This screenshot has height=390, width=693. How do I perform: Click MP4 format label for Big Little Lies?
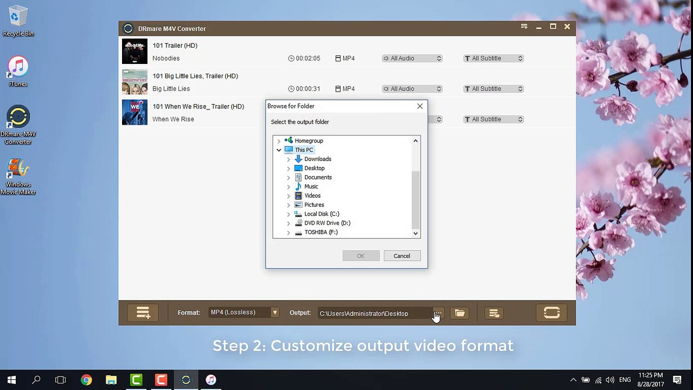[x=345, y=89]
